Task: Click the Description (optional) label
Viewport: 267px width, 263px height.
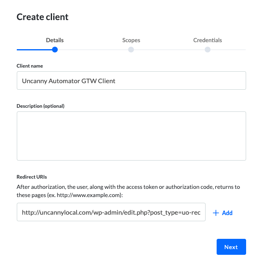Action: [41, 106]
